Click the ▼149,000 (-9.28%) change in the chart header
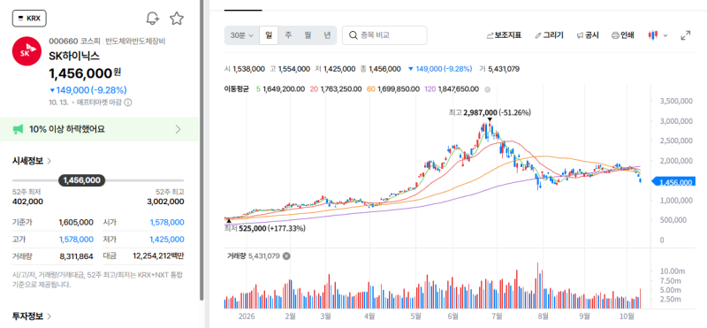Screen dimensions: 707x328 (439, 69)
